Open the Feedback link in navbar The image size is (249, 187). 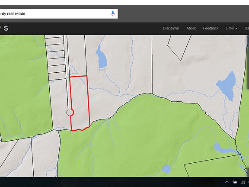point(211,28)
